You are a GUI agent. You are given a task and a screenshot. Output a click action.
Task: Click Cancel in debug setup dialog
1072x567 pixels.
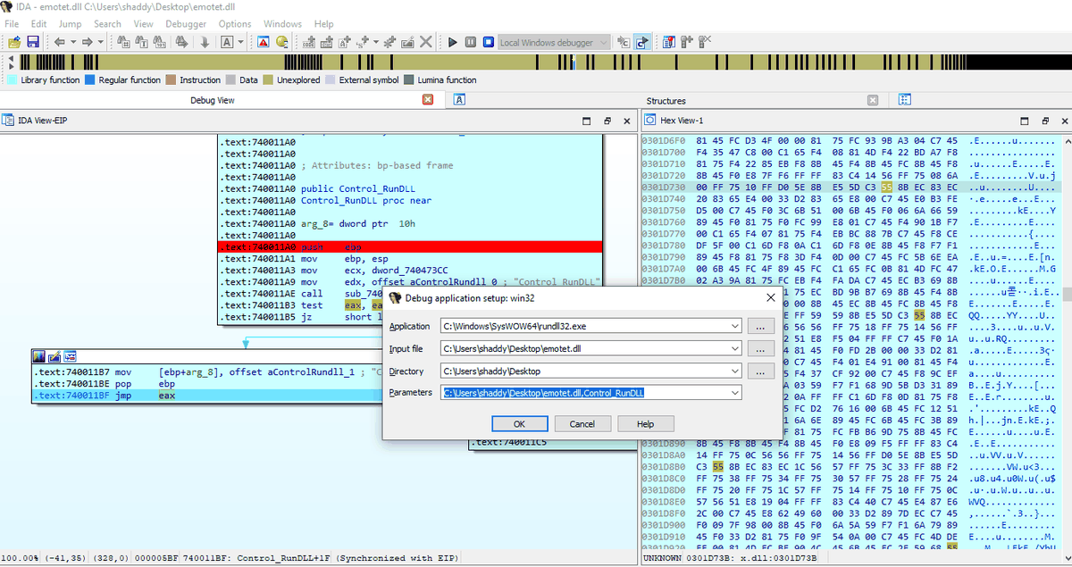582,424
